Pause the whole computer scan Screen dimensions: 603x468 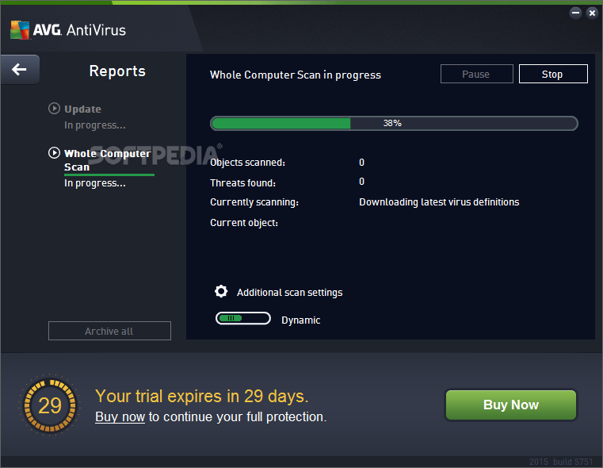click(476, 74)
